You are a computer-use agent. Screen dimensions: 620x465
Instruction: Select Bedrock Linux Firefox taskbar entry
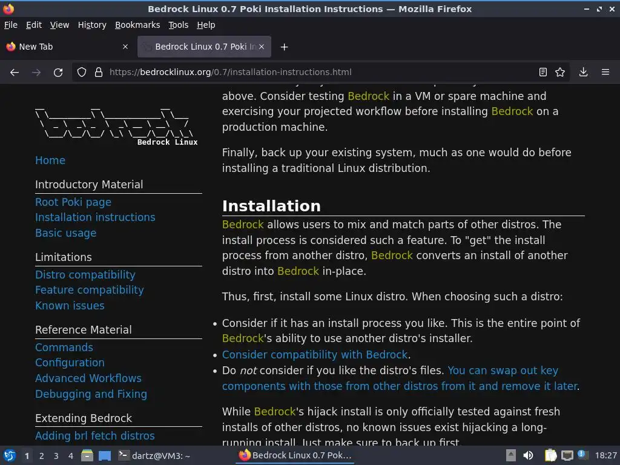point(295,455)
